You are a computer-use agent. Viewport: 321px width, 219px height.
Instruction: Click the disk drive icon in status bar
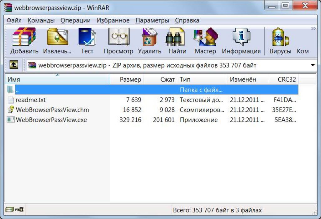[x=9, y=209]
